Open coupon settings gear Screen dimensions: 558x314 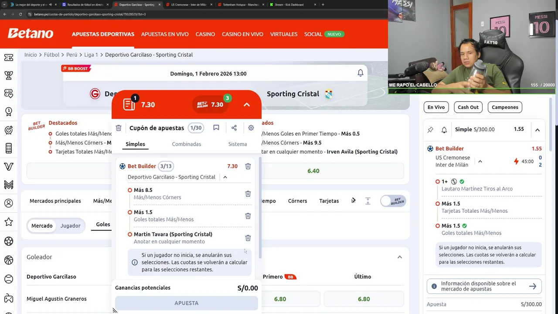(x=251, y=128)
